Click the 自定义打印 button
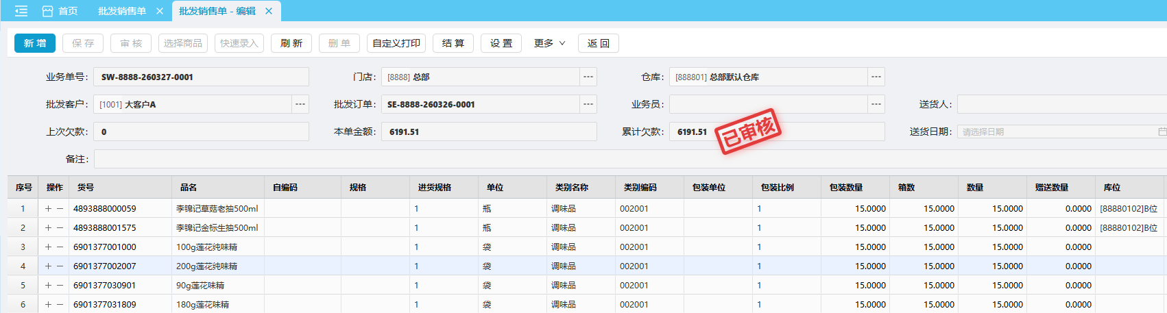 tap(396, 43)
